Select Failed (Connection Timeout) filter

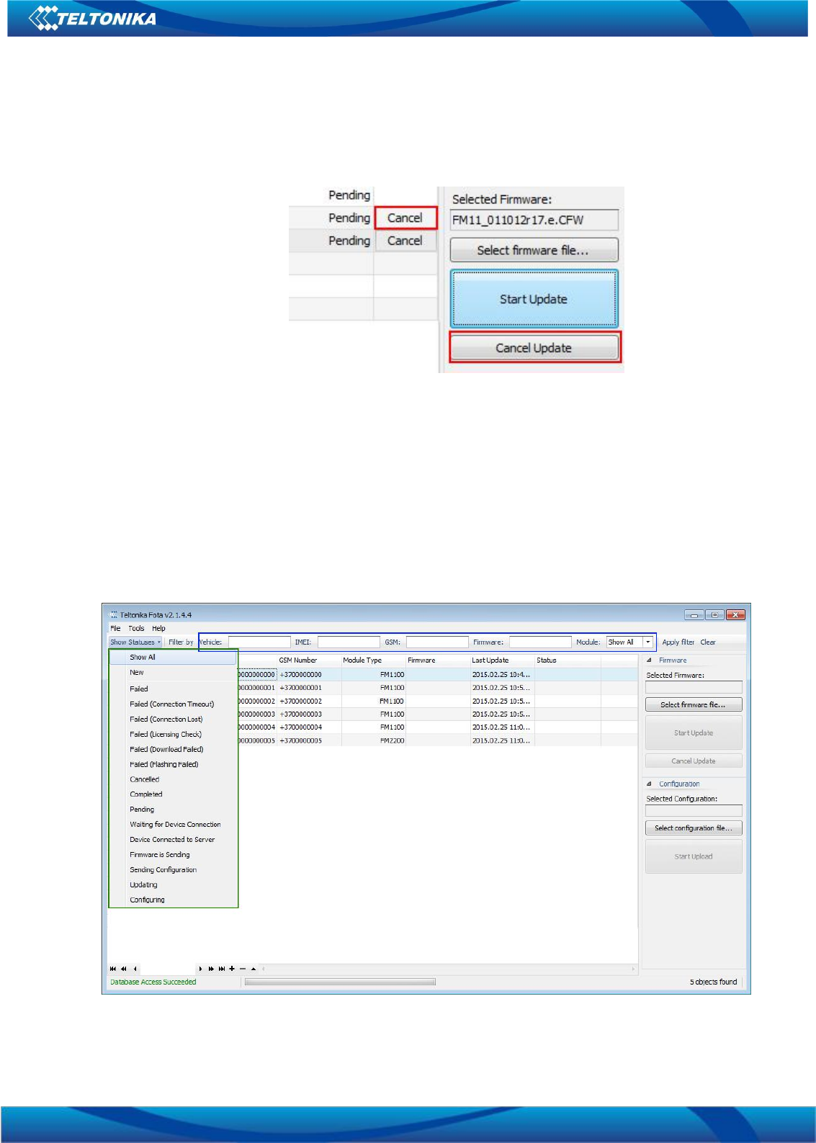click(x=173, y=704)
